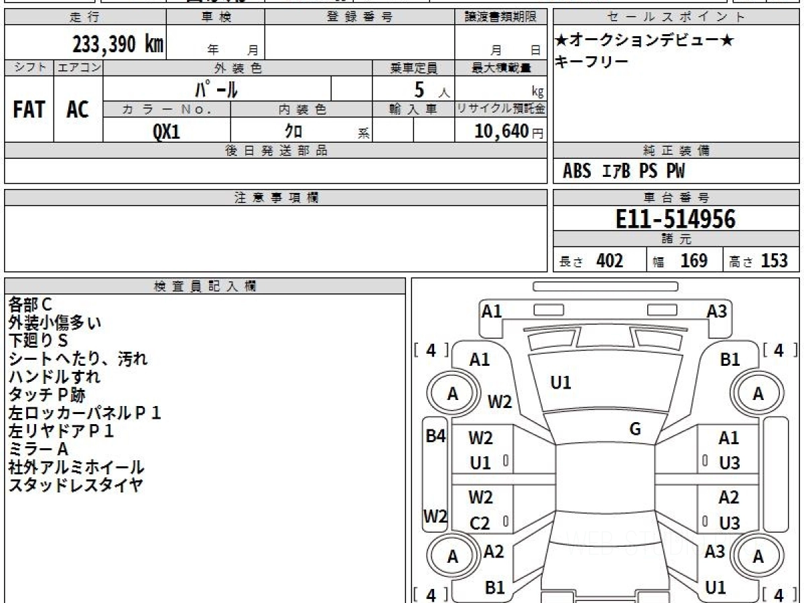Select the ミラーA note
This screenshot has height=603, width=804.
tap(38, 449)
